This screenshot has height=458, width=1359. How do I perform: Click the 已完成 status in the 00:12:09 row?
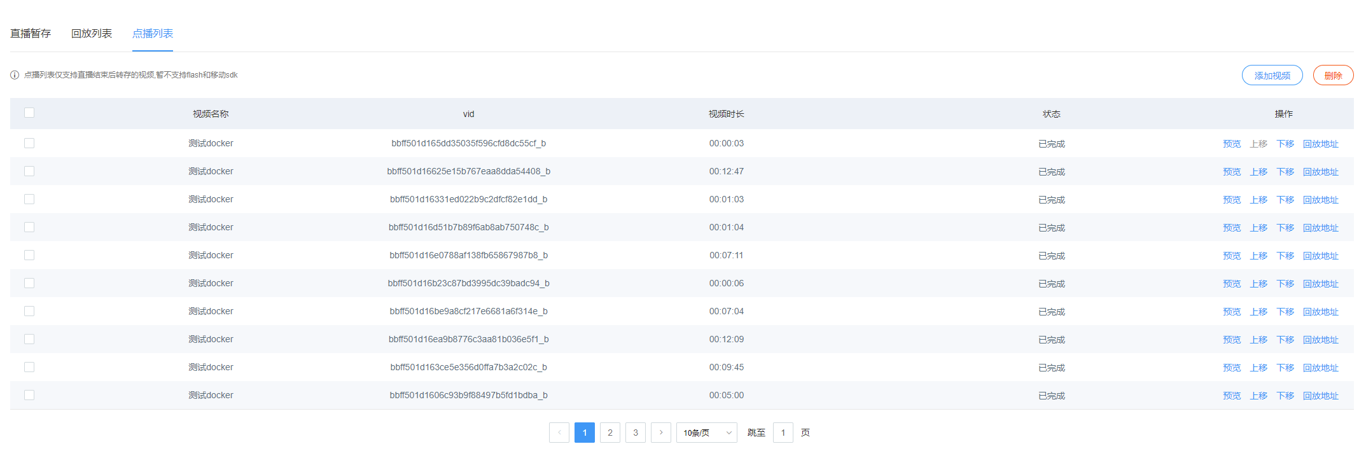coord(1052,340)
